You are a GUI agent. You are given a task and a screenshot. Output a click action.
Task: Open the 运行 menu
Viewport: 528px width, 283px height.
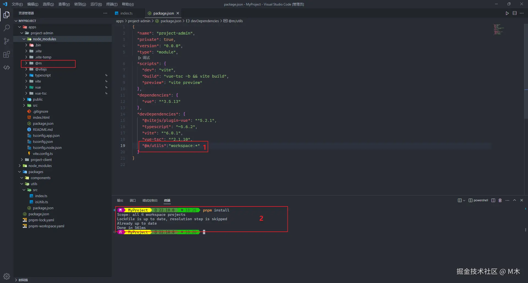coord(96,4)
